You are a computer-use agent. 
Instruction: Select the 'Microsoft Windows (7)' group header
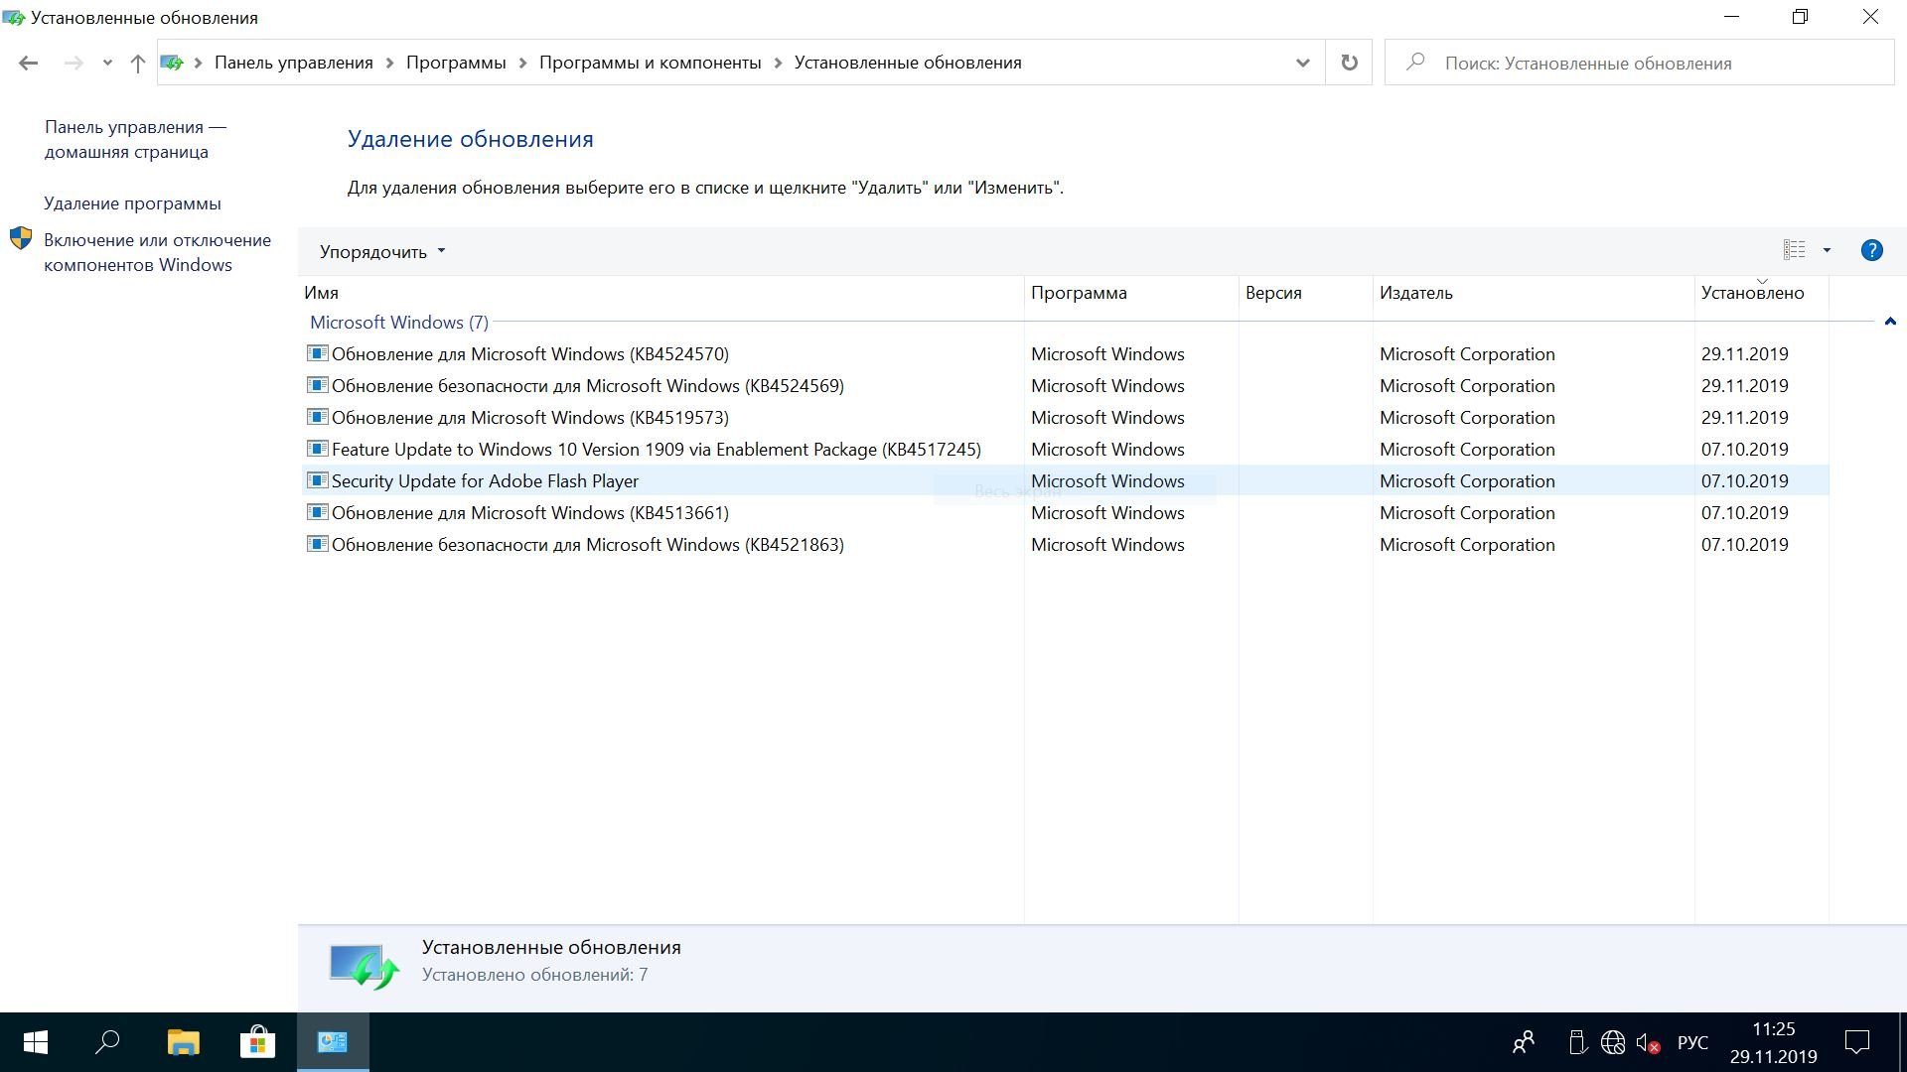click(x=399, y=323)
